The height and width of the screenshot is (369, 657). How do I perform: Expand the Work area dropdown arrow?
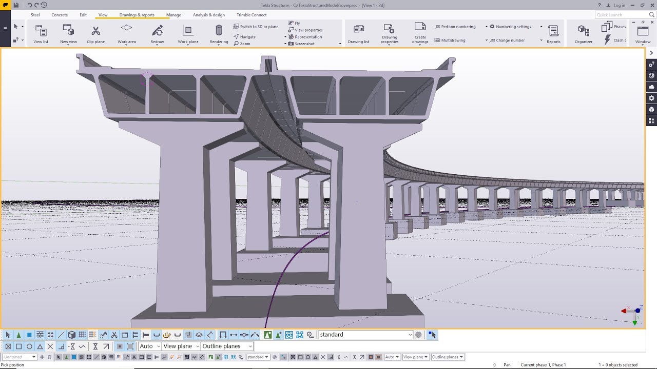pos(127,45)
